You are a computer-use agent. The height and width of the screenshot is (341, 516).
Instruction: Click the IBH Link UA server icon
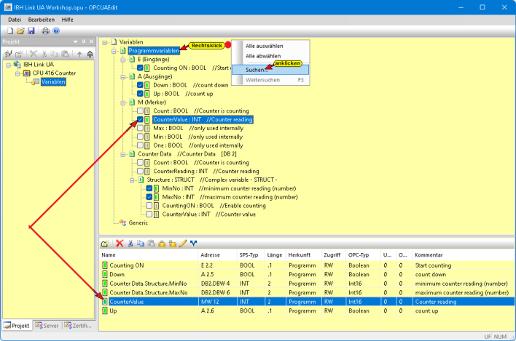17,64
